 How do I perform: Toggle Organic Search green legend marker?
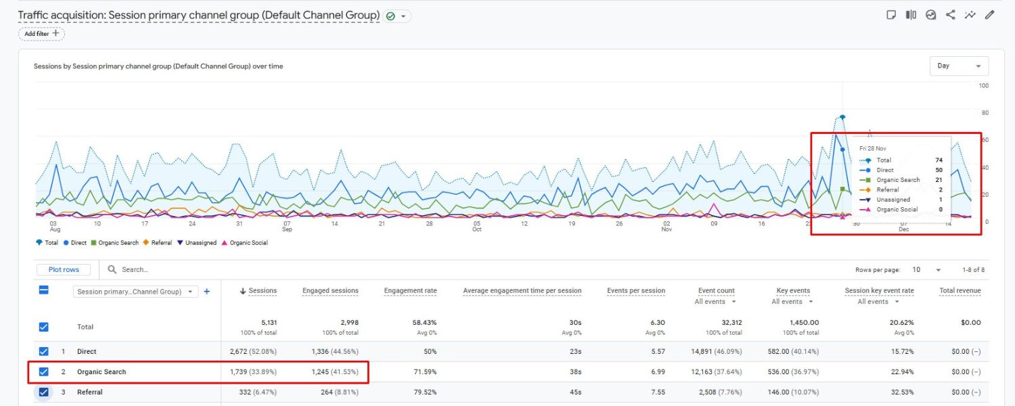point(94,242)
